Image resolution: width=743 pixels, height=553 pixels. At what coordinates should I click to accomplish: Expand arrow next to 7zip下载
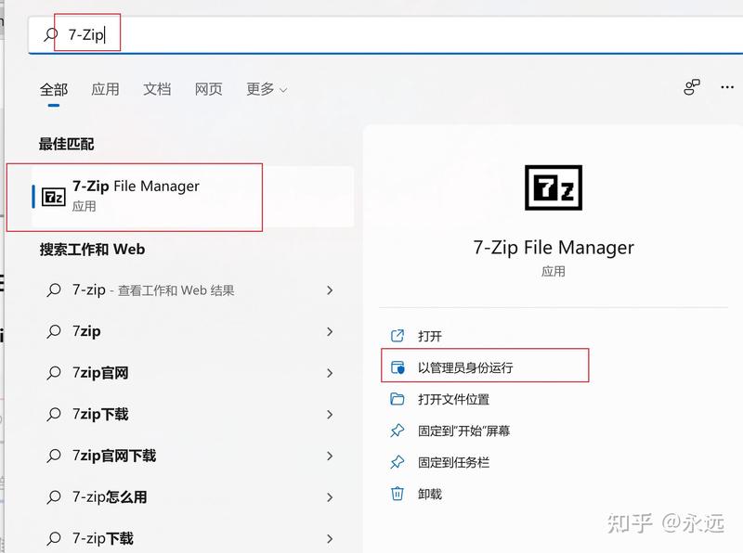click(x=330, y=414)
